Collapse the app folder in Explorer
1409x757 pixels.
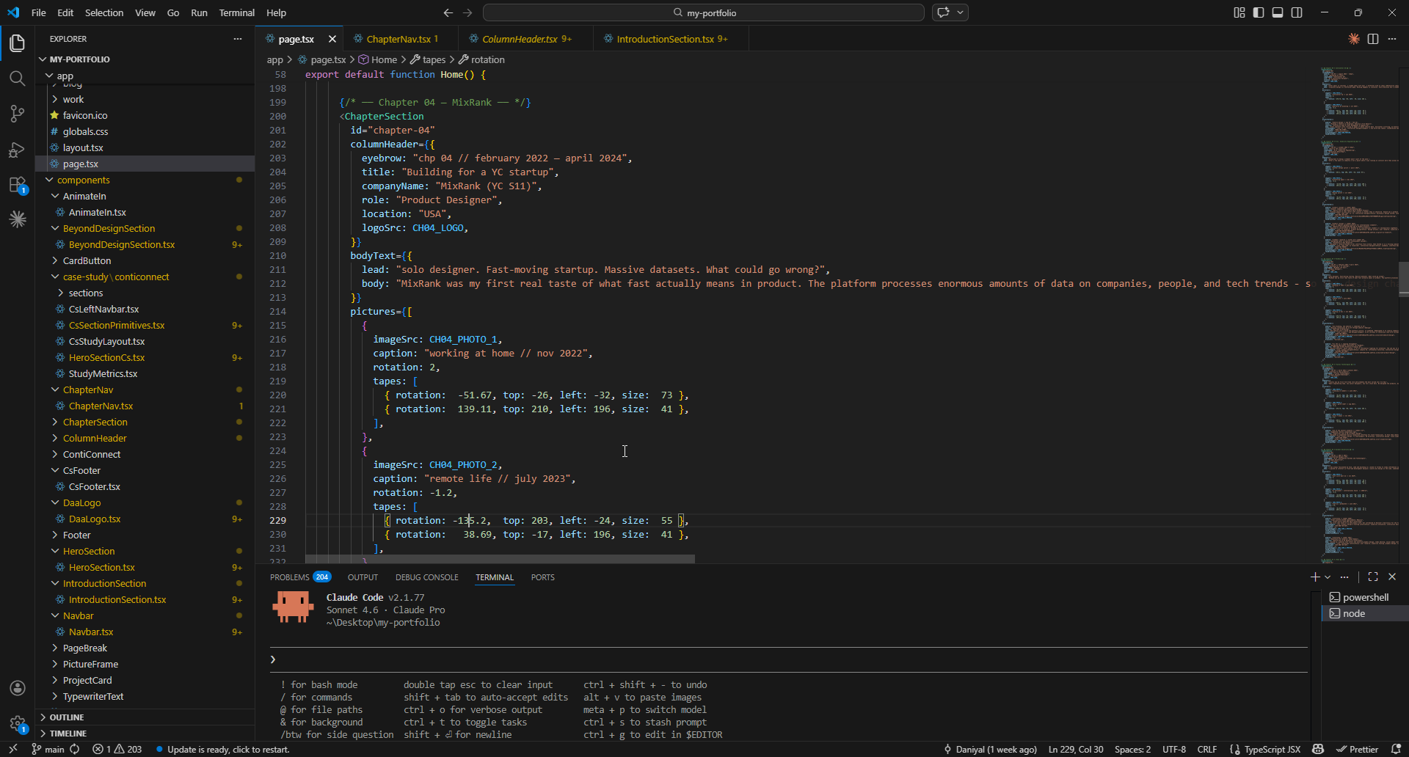(x=65, y=76)
